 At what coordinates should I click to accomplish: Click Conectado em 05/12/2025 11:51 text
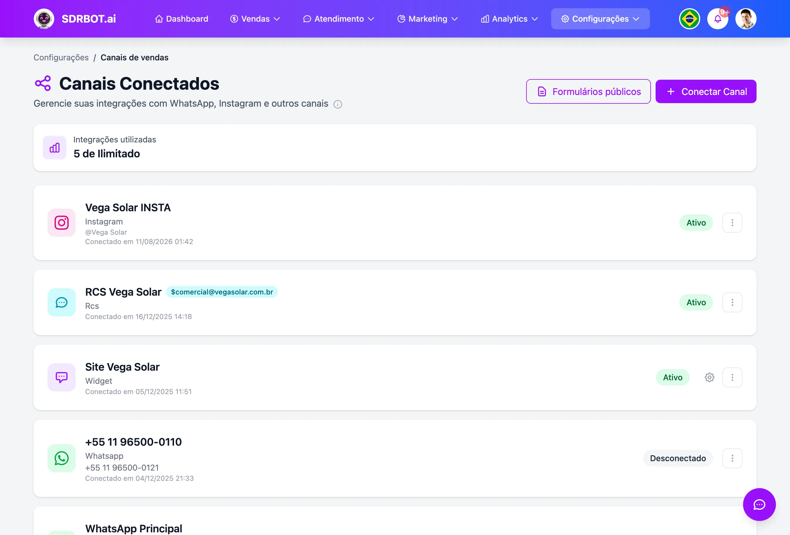tap(138, 392)
